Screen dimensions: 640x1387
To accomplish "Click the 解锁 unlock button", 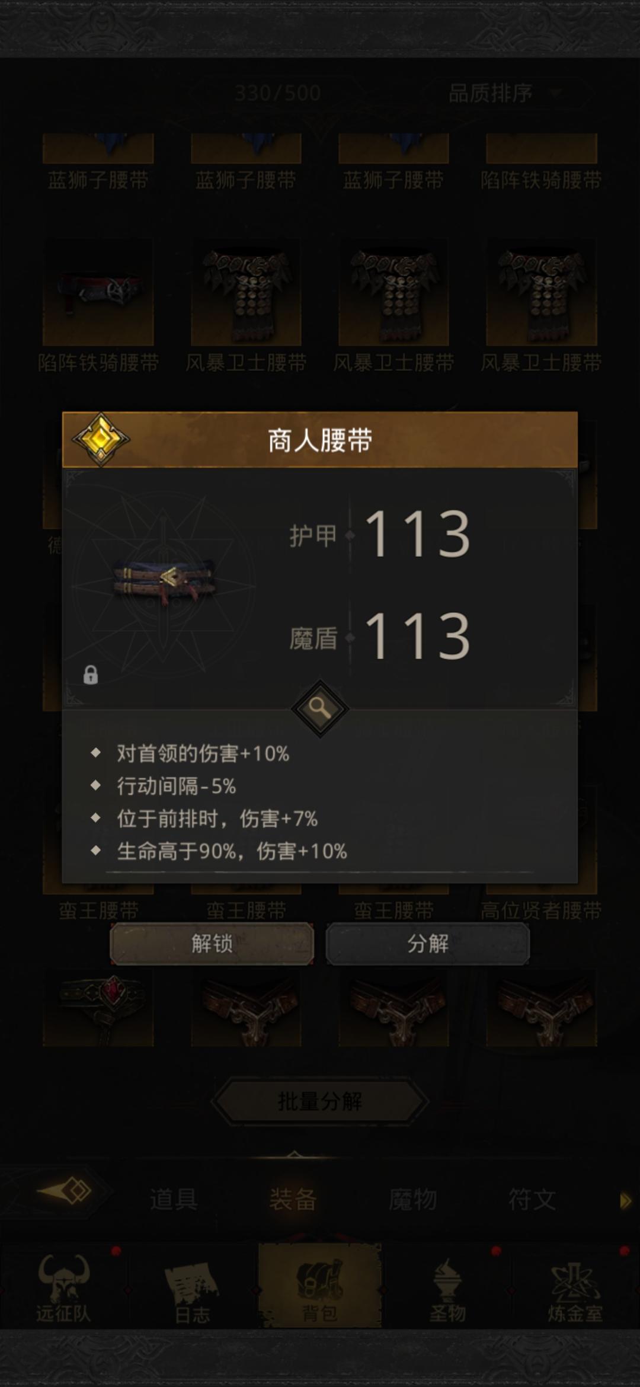I will (212, 943).
